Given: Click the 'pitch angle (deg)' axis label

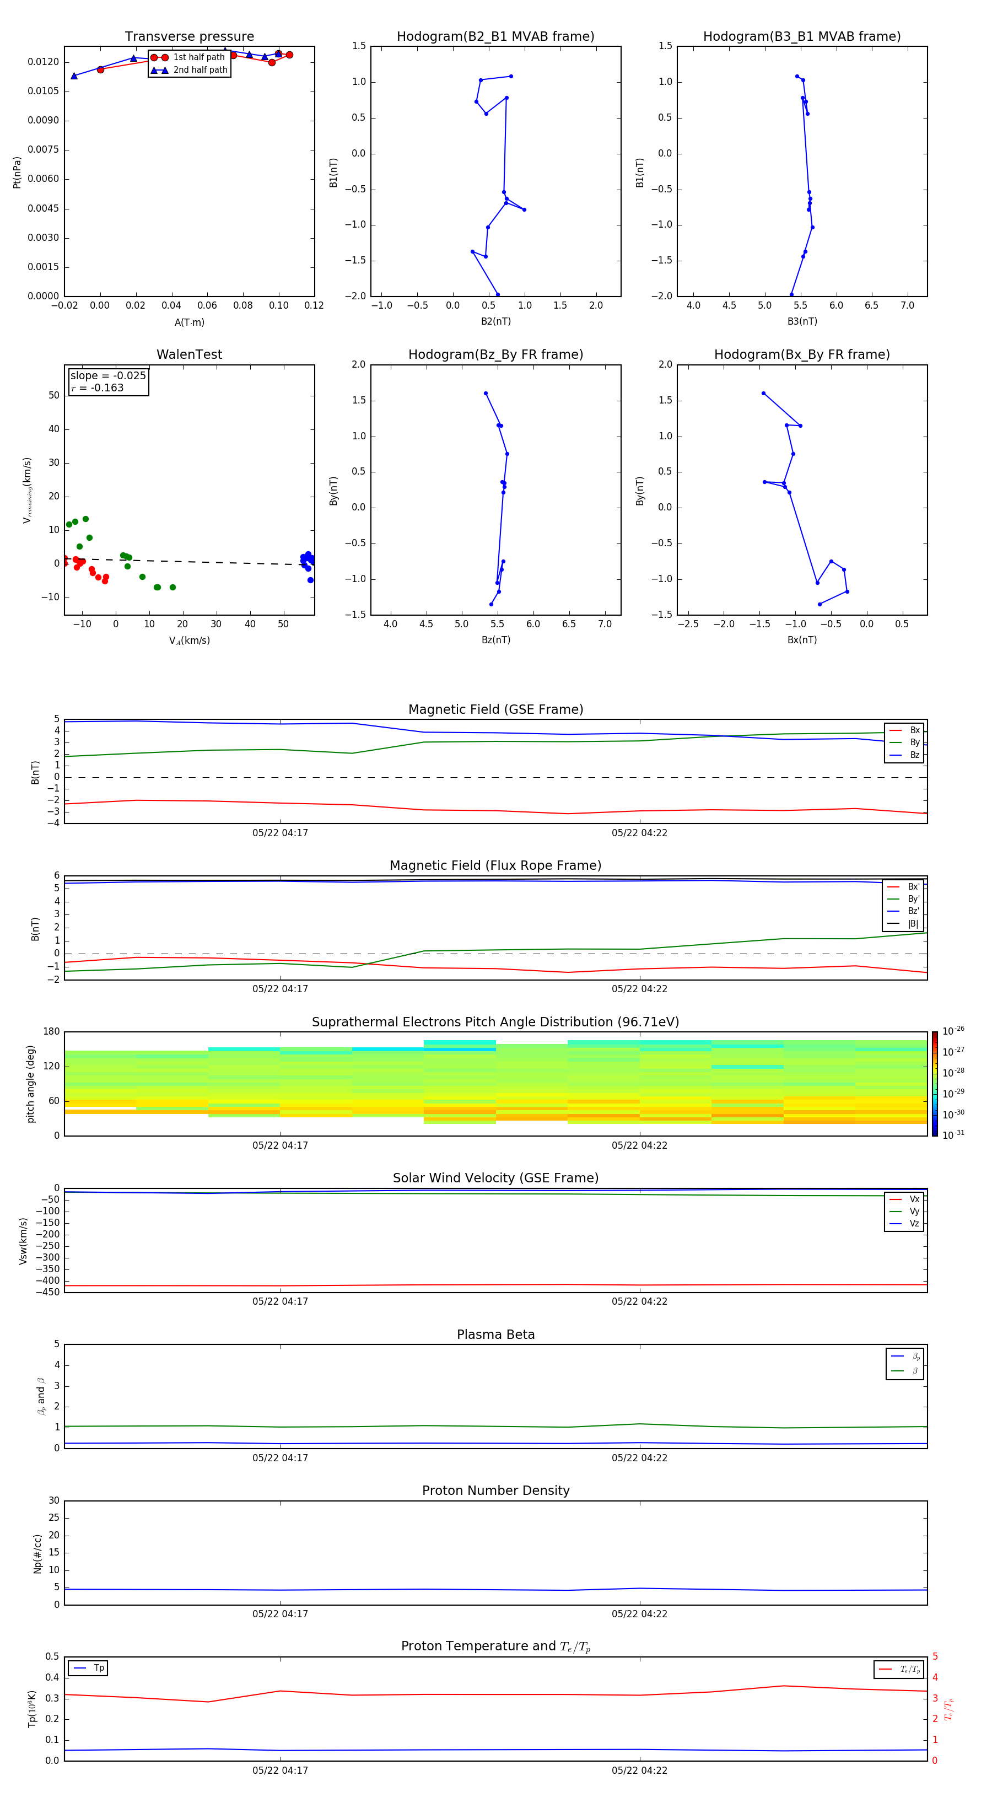Looking at the screenshot, I should click(30, 1084).
